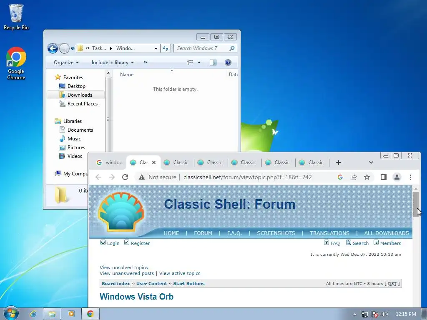The image size is (427, 320).
Task: Open a new Chrome tab
Action: point(339,162)
